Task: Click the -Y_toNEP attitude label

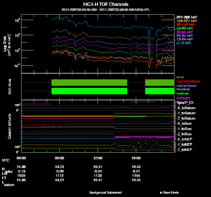Action: 184,144
